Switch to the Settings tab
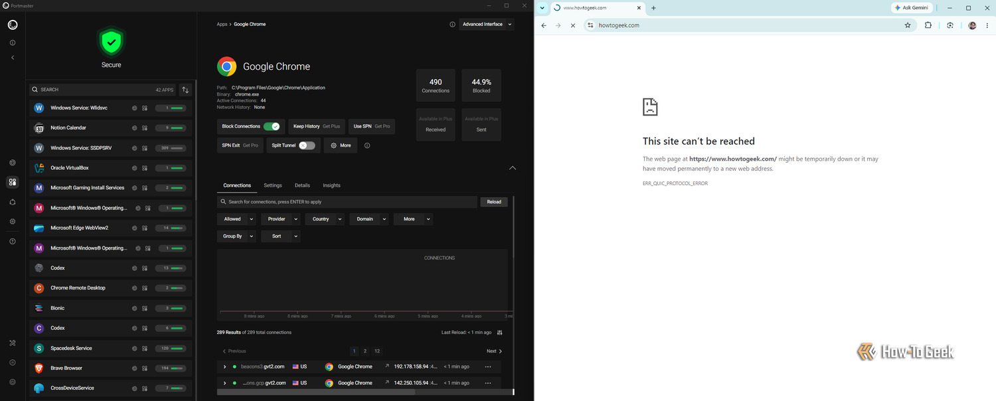Image resolution: width=996 pixels, height=401 pixels. [273, 186]
